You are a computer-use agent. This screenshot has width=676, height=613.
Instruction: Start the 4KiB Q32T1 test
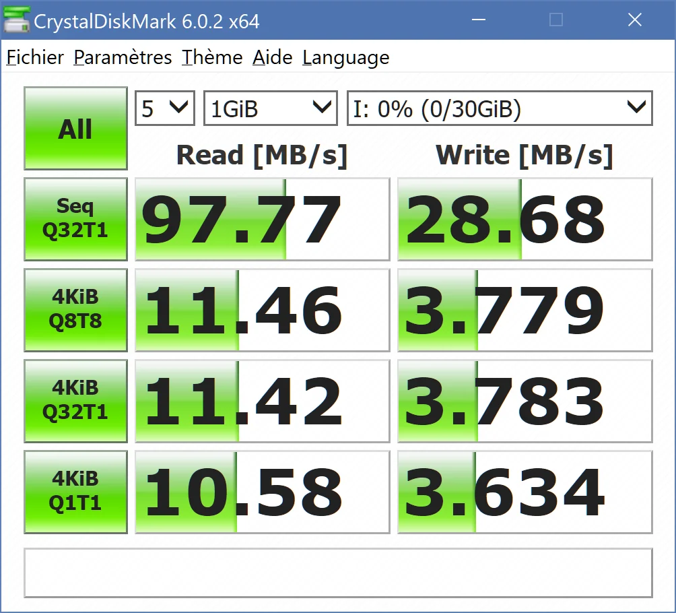point(76,401)
